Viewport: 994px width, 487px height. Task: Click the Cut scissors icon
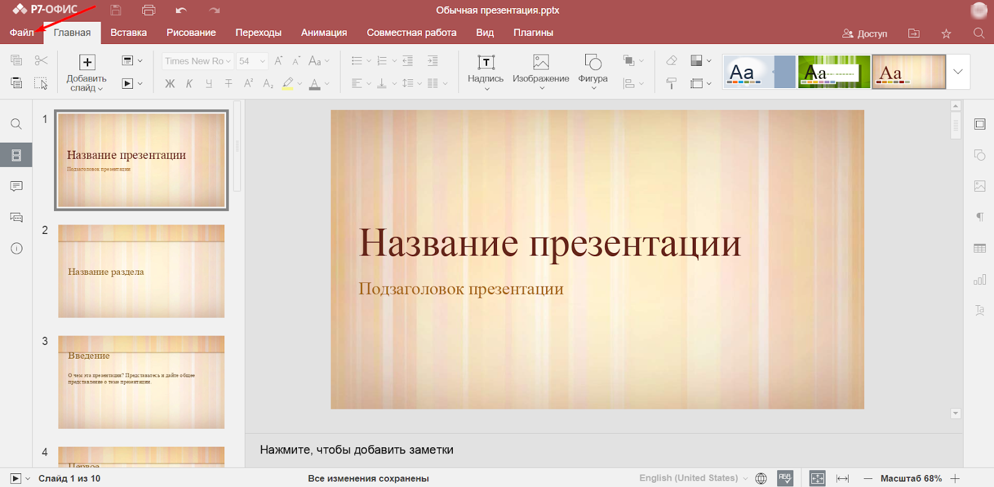(41, 60)
